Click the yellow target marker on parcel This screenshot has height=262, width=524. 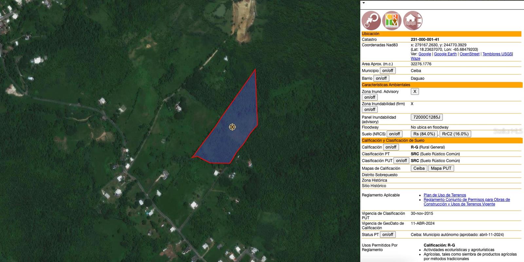232,127
